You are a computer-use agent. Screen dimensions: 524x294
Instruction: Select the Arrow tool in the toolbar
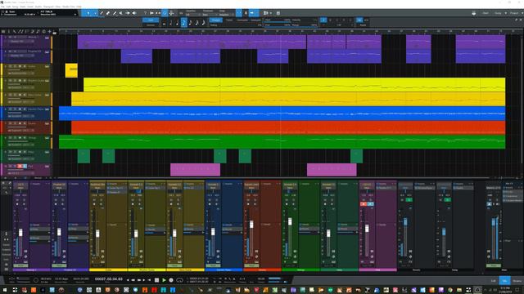(x=88, y=13)
